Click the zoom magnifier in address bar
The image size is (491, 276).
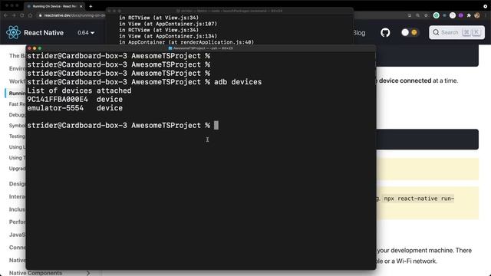coord(417,15)
